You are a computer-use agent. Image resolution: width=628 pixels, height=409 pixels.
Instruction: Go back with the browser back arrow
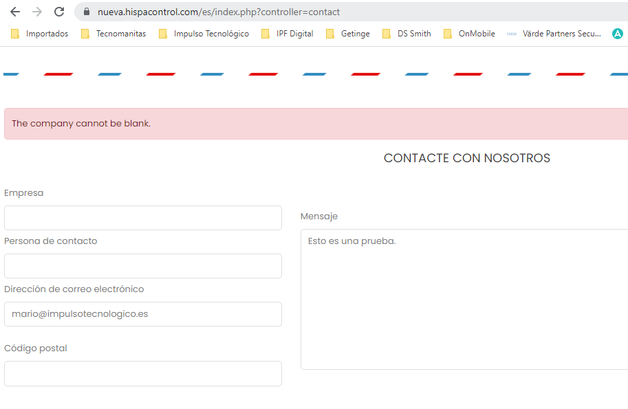(x=15, y=12)
